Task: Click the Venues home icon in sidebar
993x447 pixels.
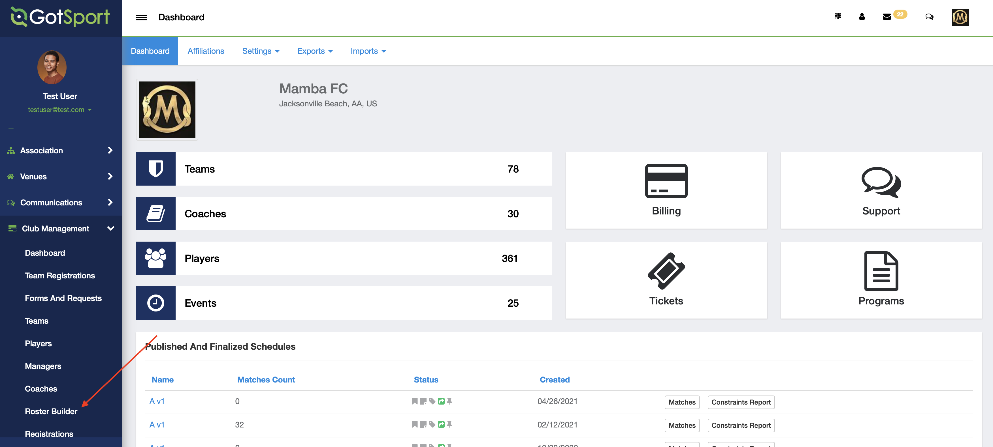Action: [11, 177]
